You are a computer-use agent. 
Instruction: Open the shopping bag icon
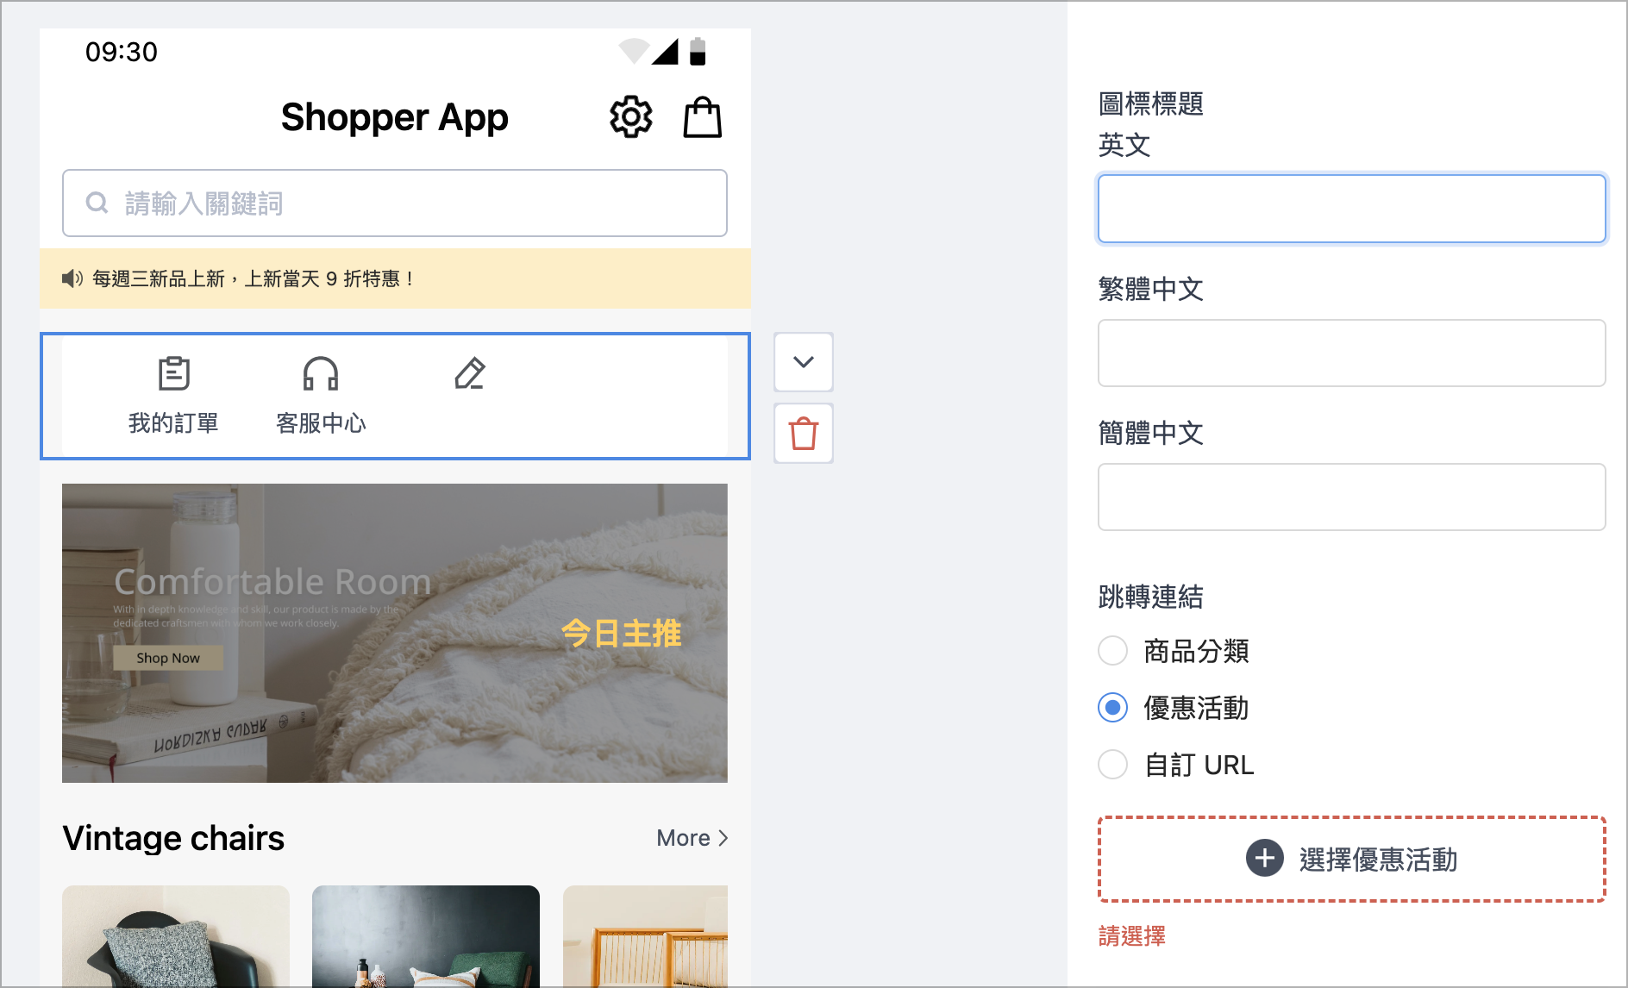(x=703, y=117)
